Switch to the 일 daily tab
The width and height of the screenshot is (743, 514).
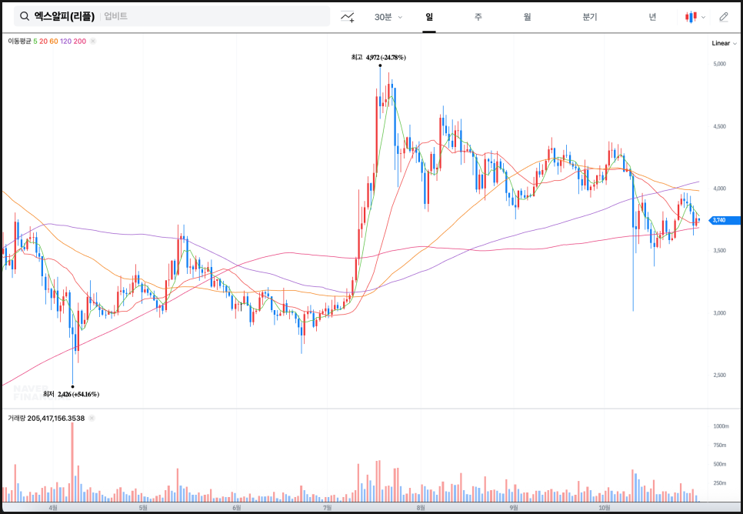point(429,16)
